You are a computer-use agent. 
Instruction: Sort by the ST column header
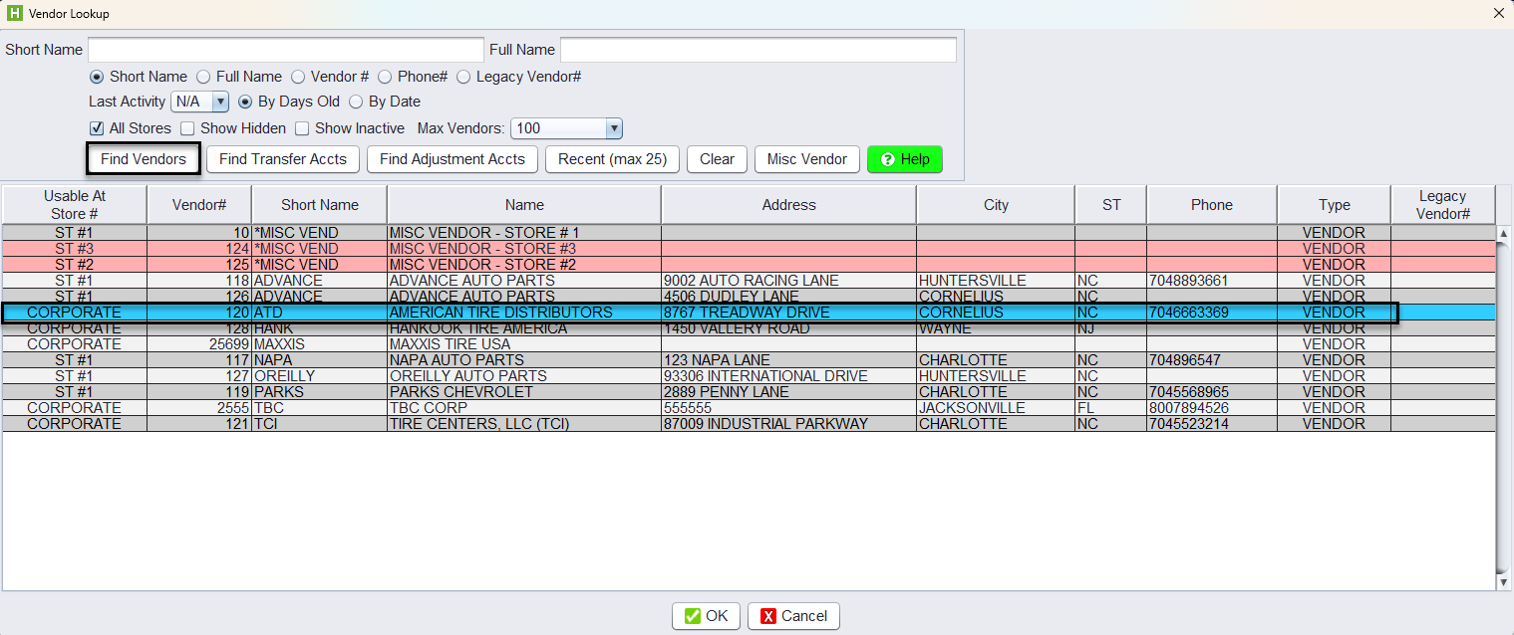click(1111, 205)
